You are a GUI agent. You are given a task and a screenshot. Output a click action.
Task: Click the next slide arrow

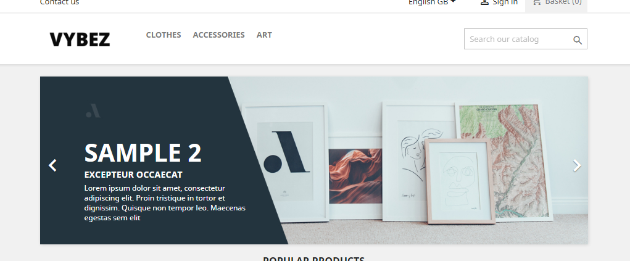click(577, 165)
